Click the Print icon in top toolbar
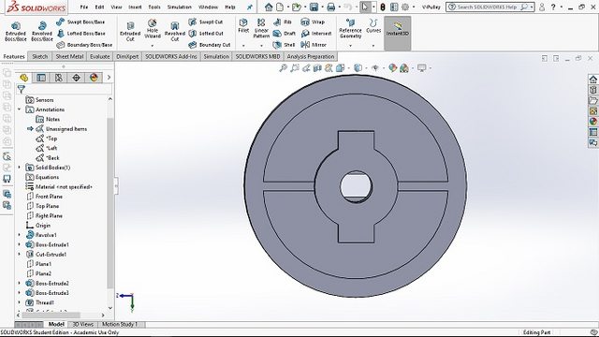The width and height of the screenshot is (599, 337). (x=330, y=7)
